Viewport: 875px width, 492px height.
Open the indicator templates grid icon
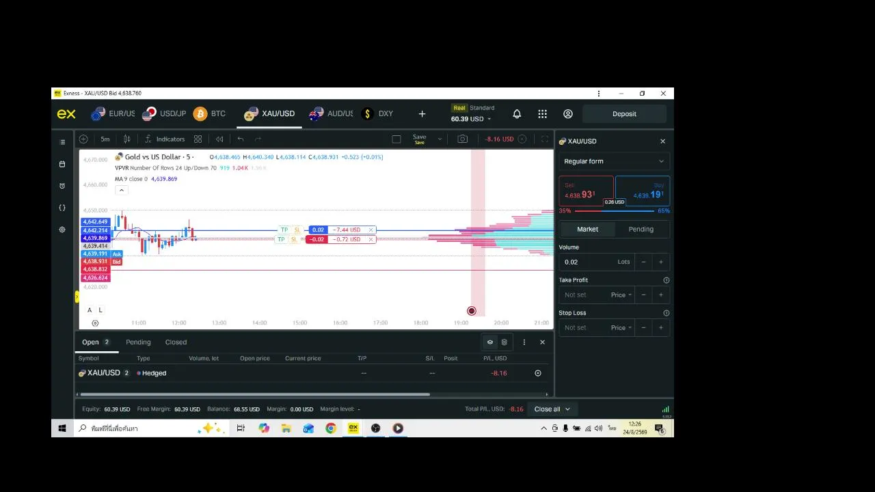coord(198,139)
